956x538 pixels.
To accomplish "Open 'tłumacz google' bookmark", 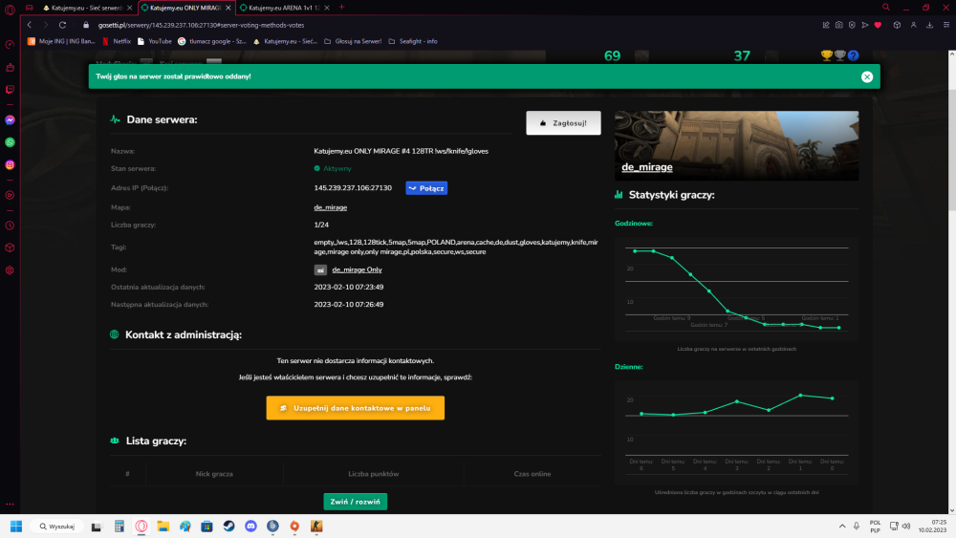I will pos(211,41).
